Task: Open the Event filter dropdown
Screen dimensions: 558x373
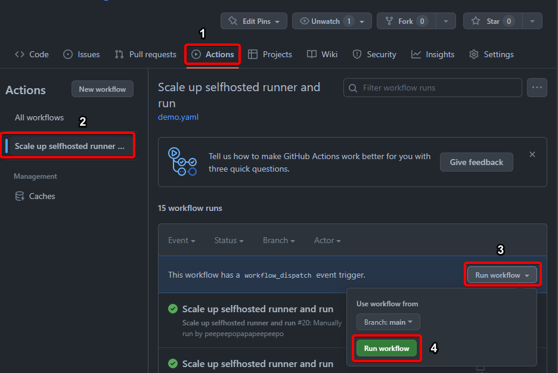Action: (182, 241)
